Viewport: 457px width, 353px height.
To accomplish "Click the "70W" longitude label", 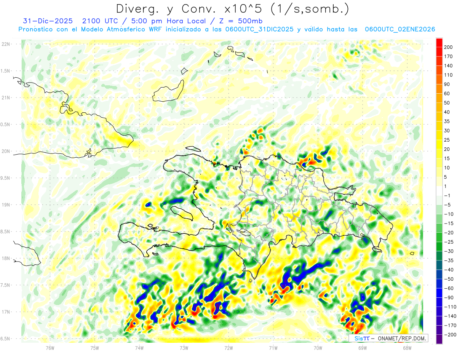I will (318, 347).
